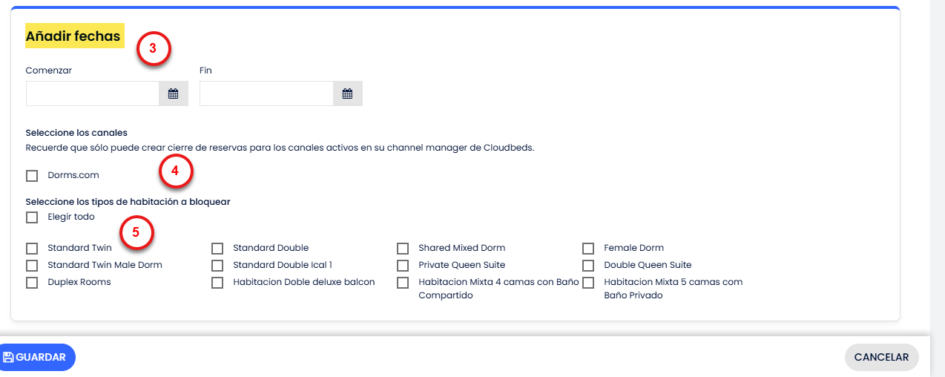Click the Comenzar date input field
Viewport: 945px width, 377px height.
[x=93, y=94]
